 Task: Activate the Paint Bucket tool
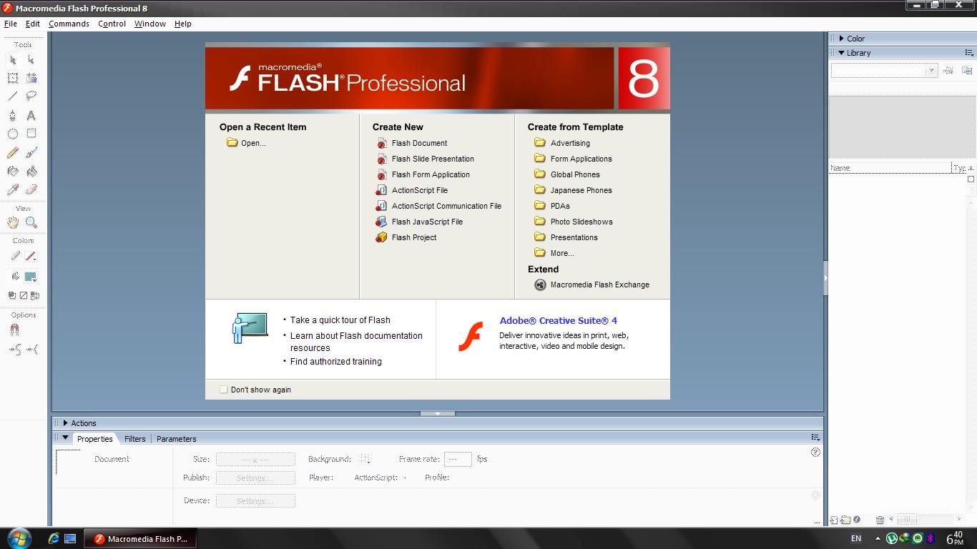click(30, 171)
